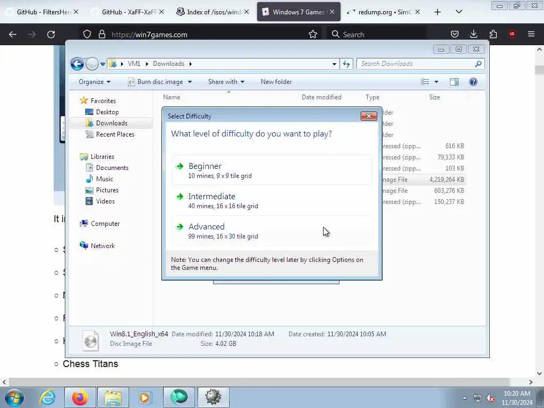The height and width of the screenshot is (408, 544).
Task: Refresh the Downloads folder view
Action: coord(346,64)
